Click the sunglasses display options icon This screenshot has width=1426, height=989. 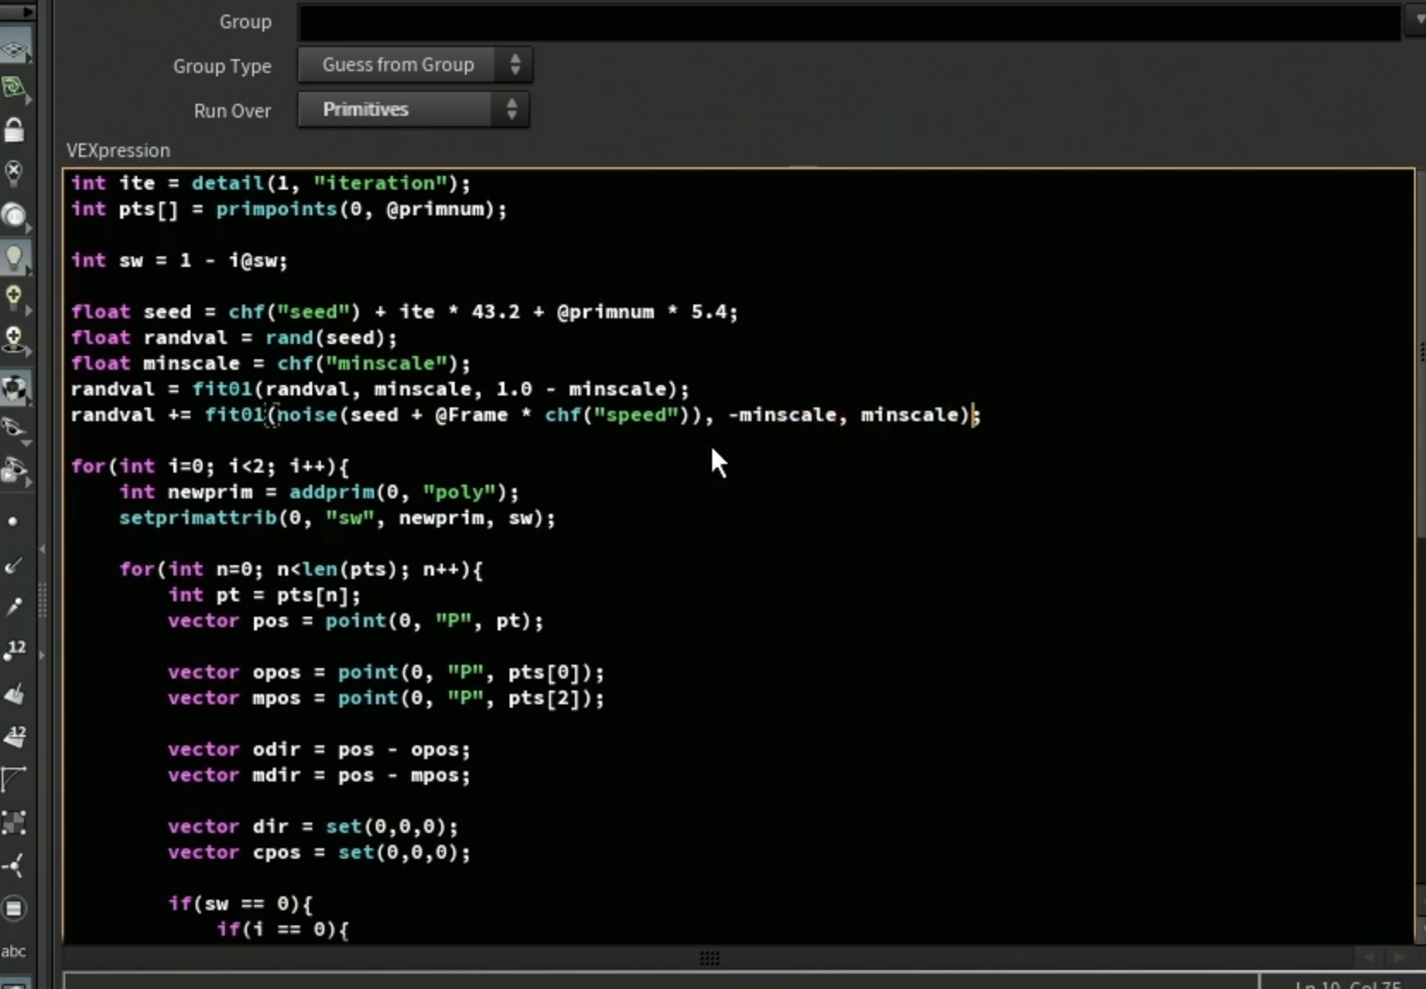click(15, 428)
